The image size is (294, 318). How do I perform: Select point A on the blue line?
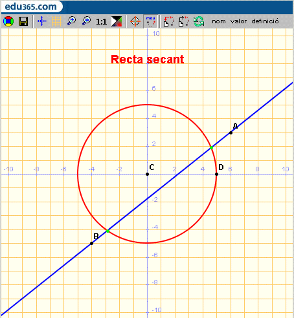pos(231,132)
